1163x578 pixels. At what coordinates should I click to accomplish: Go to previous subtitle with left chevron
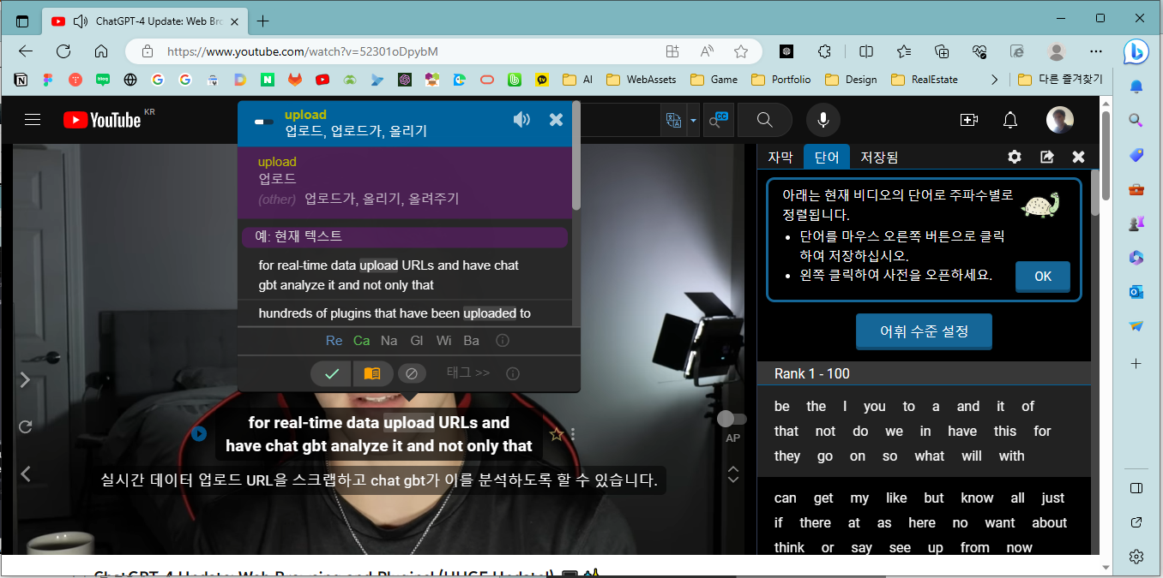pos(25,474)
